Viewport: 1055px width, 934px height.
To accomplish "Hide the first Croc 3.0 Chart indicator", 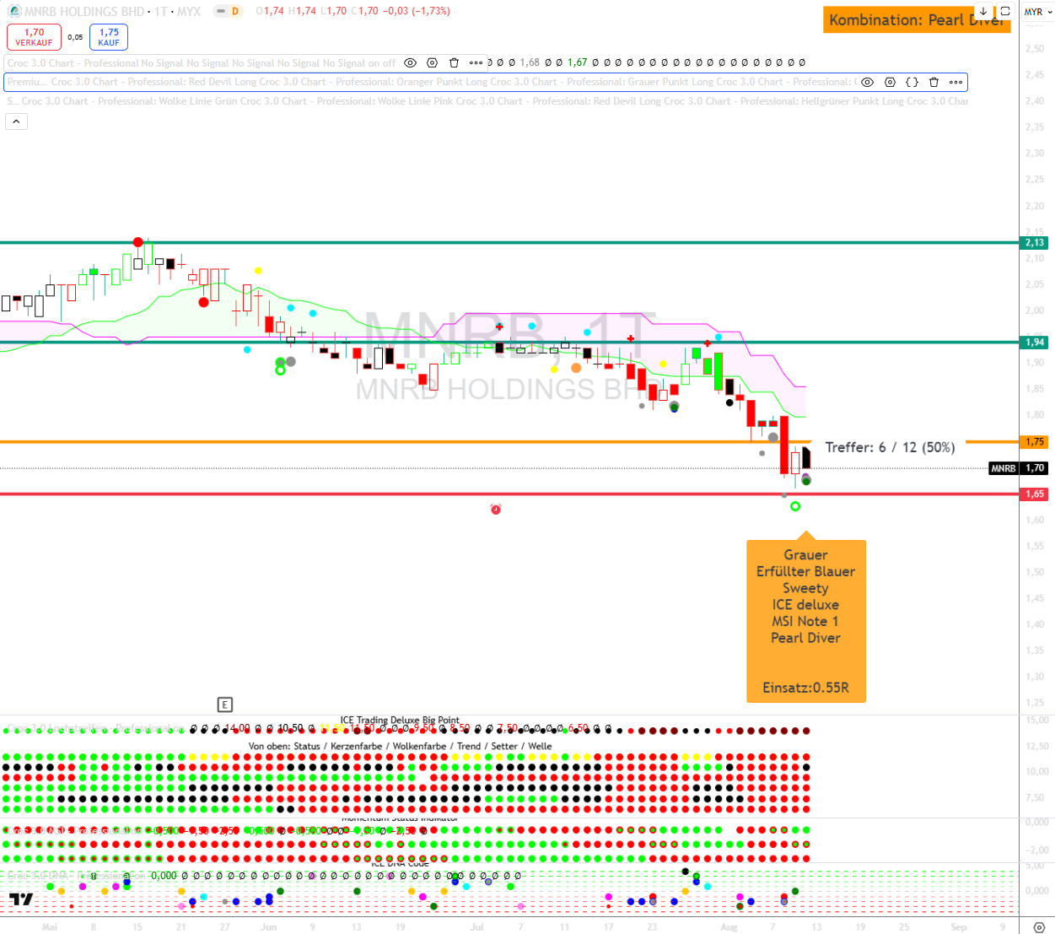I will tap(411, 63).
